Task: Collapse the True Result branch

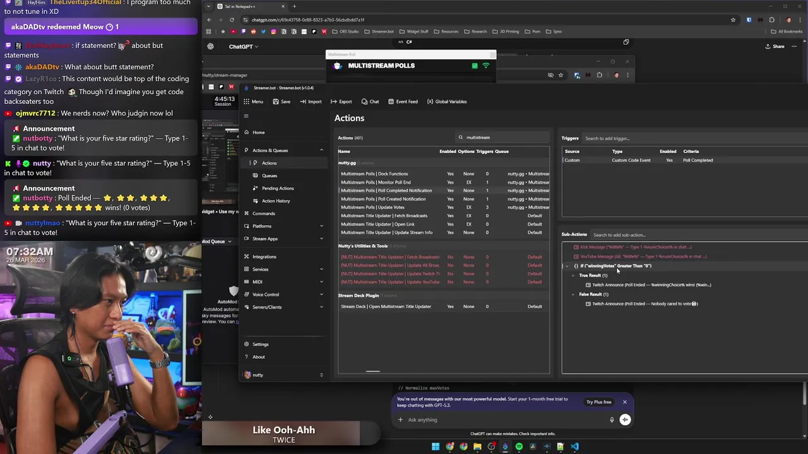Action: coord(573,276)
